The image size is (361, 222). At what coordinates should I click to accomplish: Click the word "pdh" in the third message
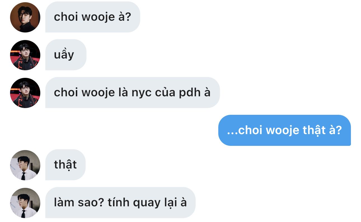189,93
